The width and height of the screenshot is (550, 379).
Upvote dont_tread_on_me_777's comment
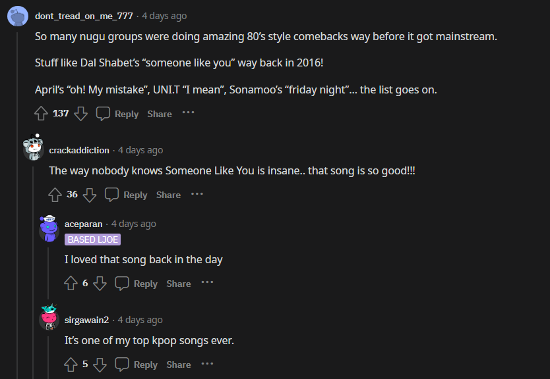[x=40, y=113]
